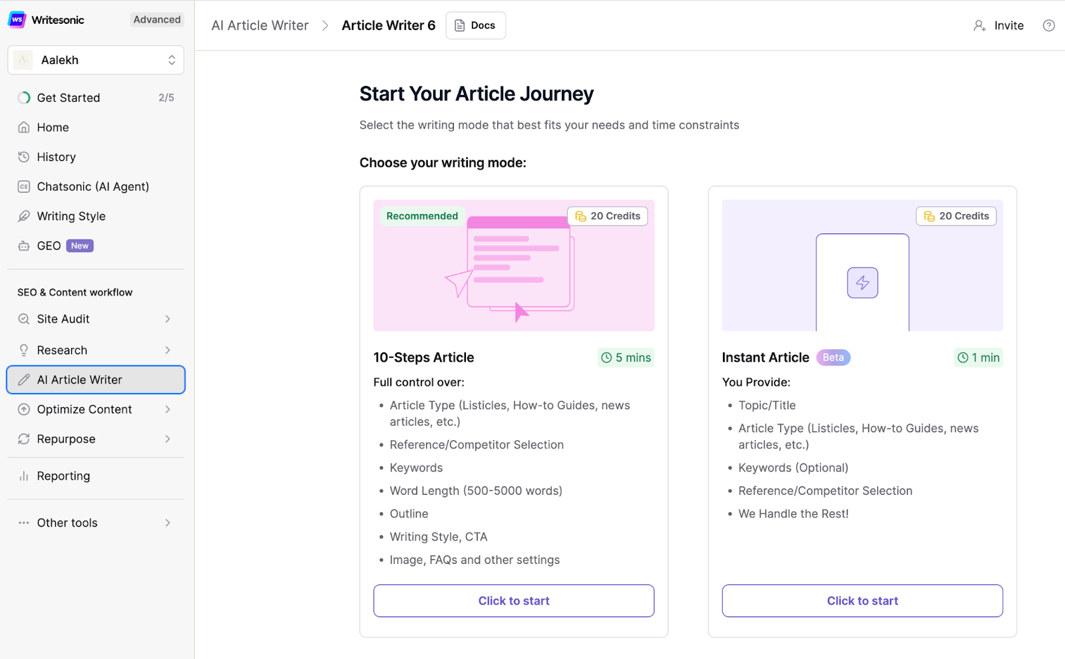The image size is (1065, 659).
Task: Expand the Research submenu chevron
Action: pyautogui.click(x=168, y=350)
